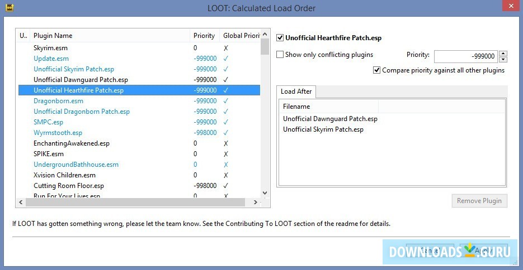
Task: Select the Xvision Children.esm plugin row
Action: click(139, 175)
